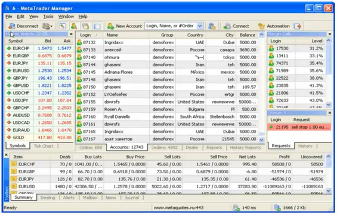Close the Toolbox panel
This screenshot has width=337, height=215.
click(x=6, y=155)
